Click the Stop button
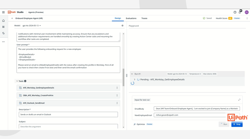Screen dimensions: 250x139 point(237,124)
